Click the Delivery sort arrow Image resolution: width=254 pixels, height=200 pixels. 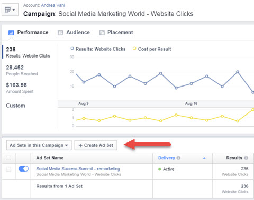(204, 158)
